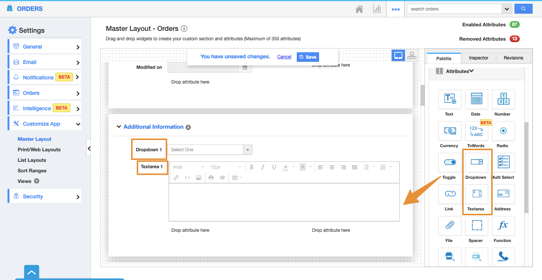Open the Revisions tab

coord(513,58)
